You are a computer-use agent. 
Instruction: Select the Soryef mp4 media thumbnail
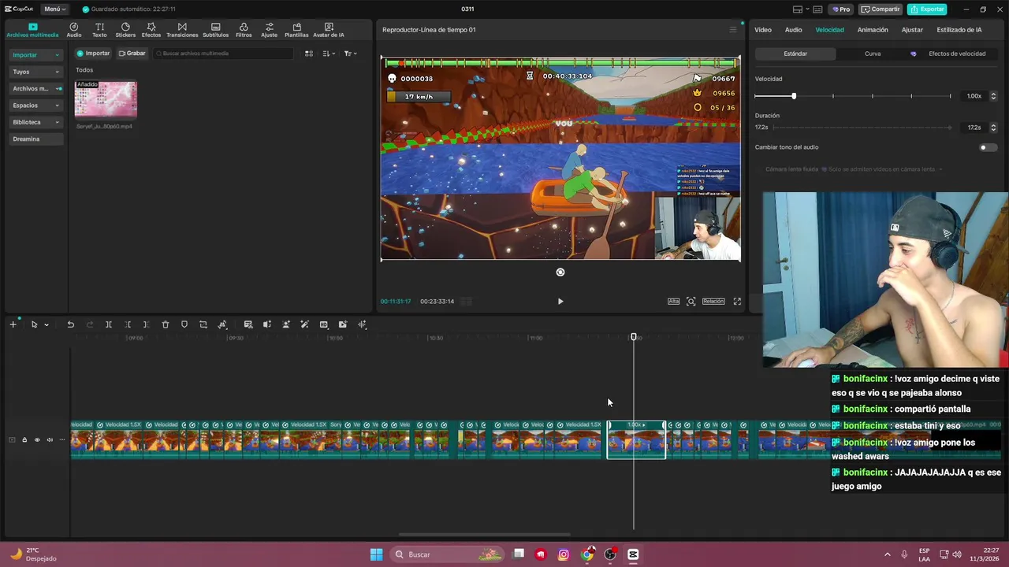106,99
